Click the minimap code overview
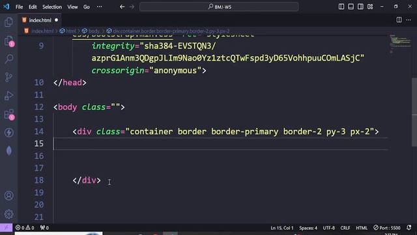The height and width of the screenshot is (235, 417). tap(400, 44)
